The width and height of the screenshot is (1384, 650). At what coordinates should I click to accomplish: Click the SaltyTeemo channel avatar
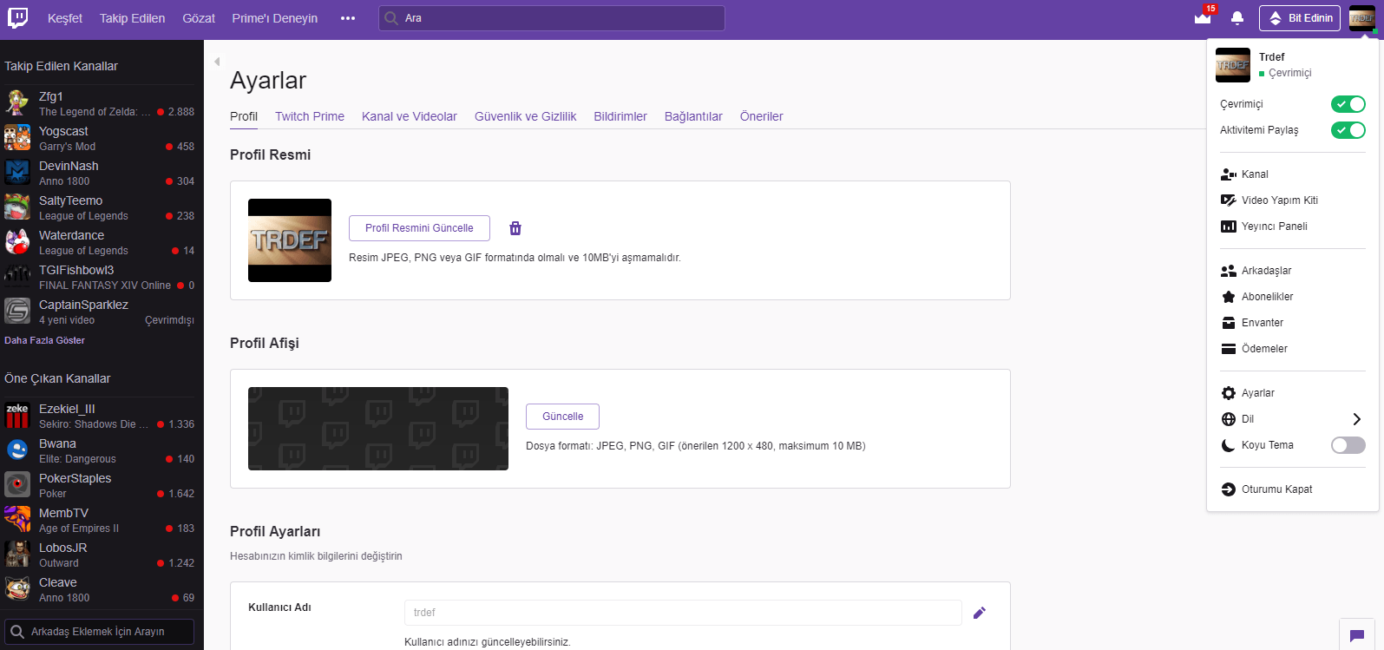pyautogui.click(x=17, y=207)
